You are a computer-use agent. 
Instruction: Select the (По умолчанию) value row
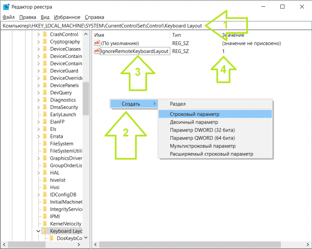click(120, 43)
